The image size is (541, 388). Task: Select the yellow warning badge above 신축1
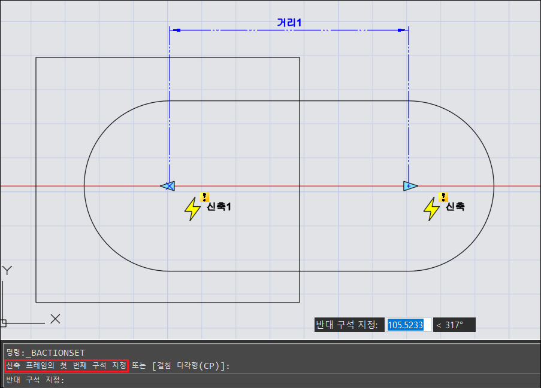coord(205,196)
